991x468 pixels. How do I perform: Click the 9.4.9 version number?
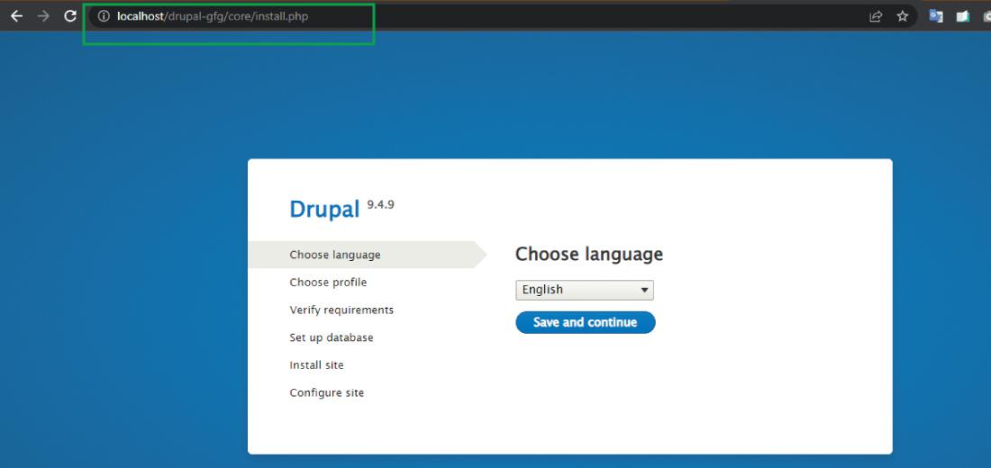[x=380, y=204]
